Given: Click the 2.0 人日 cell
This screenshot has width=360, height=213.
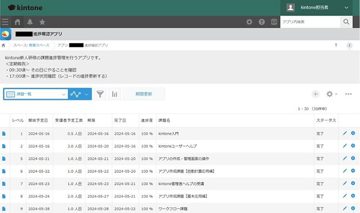Looking at the screenshot, I should [x=69, y=196].
